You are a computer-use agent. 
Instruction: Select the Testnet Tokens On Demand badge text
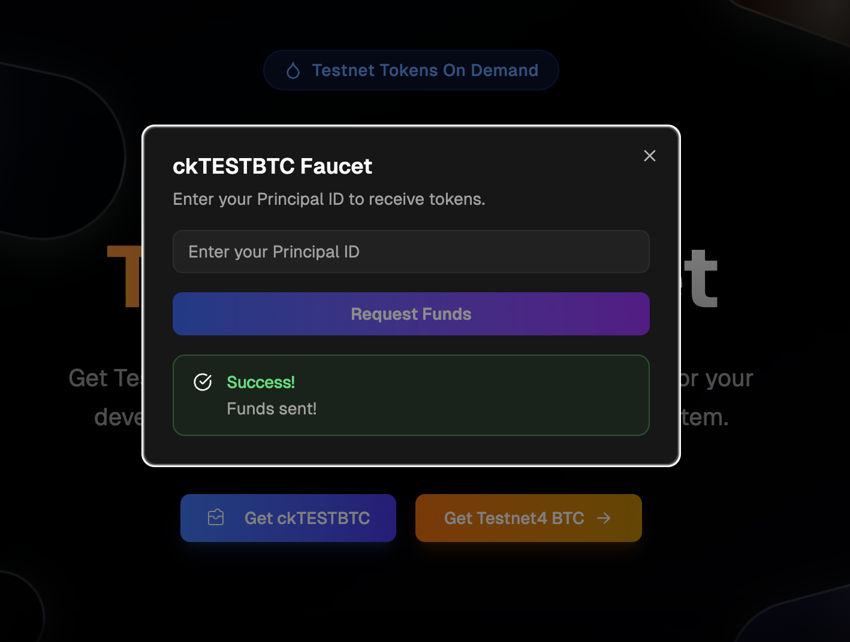425,71
